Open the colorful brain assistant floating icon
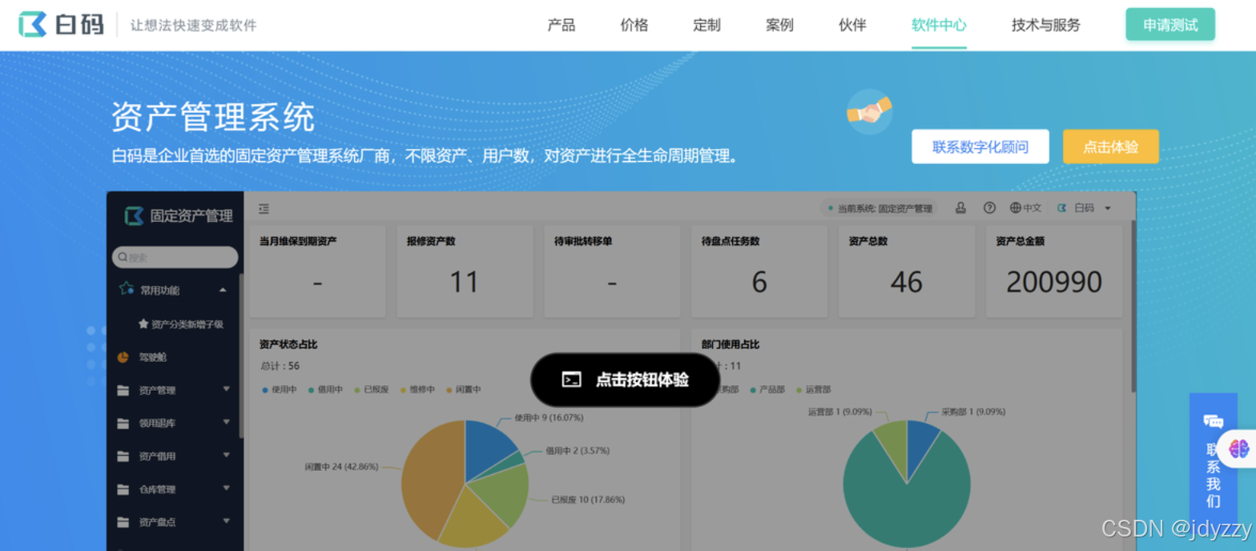This screenshot has height=551, width=1256. (x=1238, y=448)
